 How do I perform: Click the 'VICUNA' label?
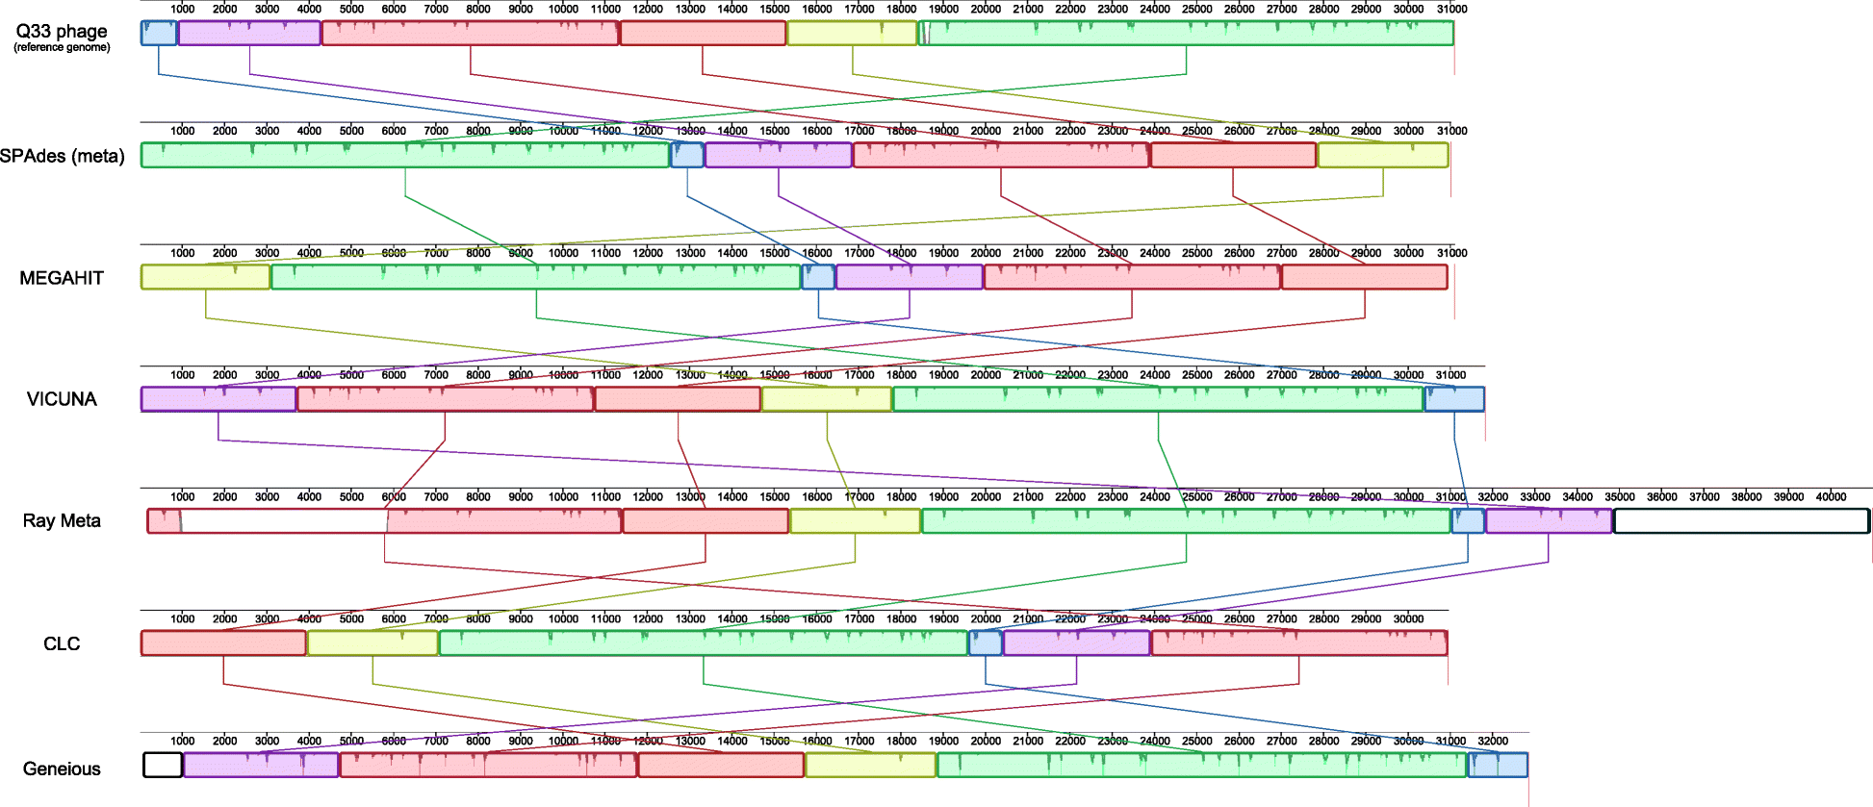coord(62,399)
